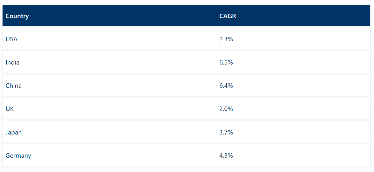Select the USA country cell
The image size is (374, 172).
click(x=11, y=39)
